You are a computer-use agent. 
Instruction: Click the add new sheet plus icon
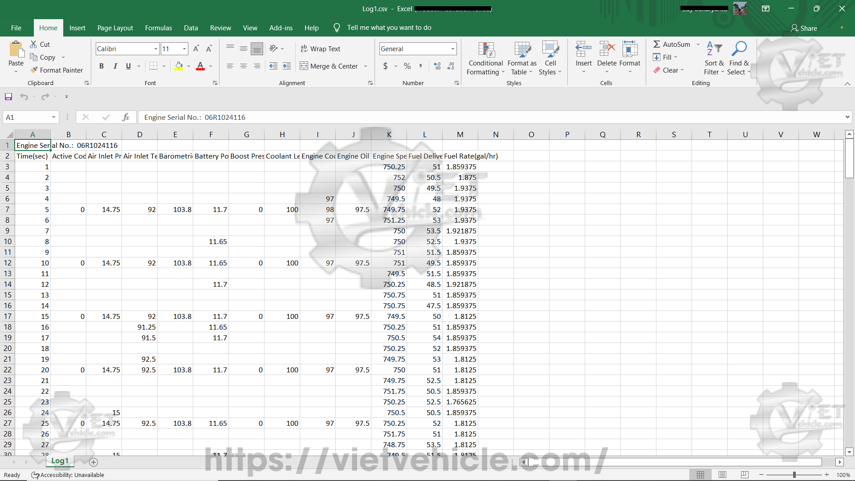(x=94, y=462)
